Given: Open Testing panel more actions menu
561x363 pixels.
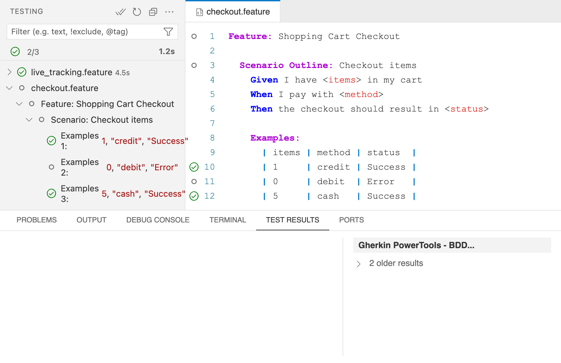Looking at the screenshot, I should click(169, 12).
